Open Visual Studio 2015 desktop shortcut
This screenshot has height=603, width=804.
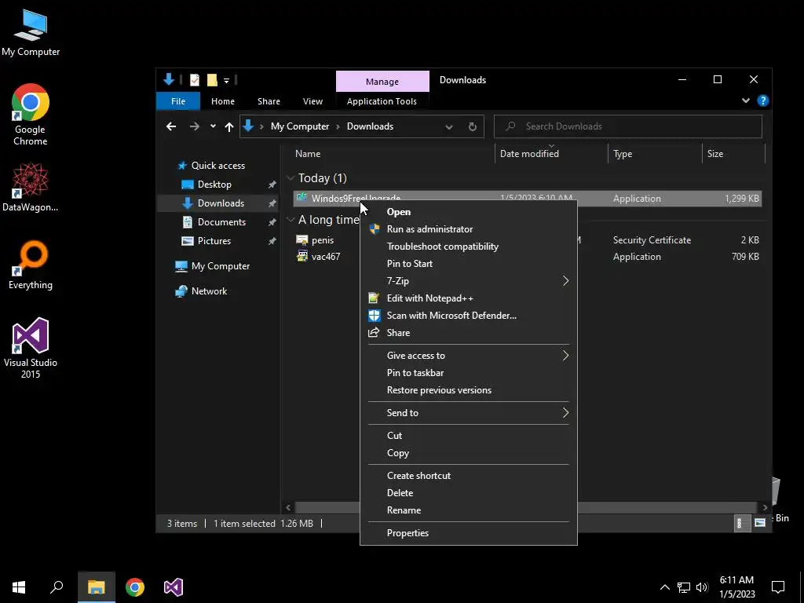click(31, 348)
